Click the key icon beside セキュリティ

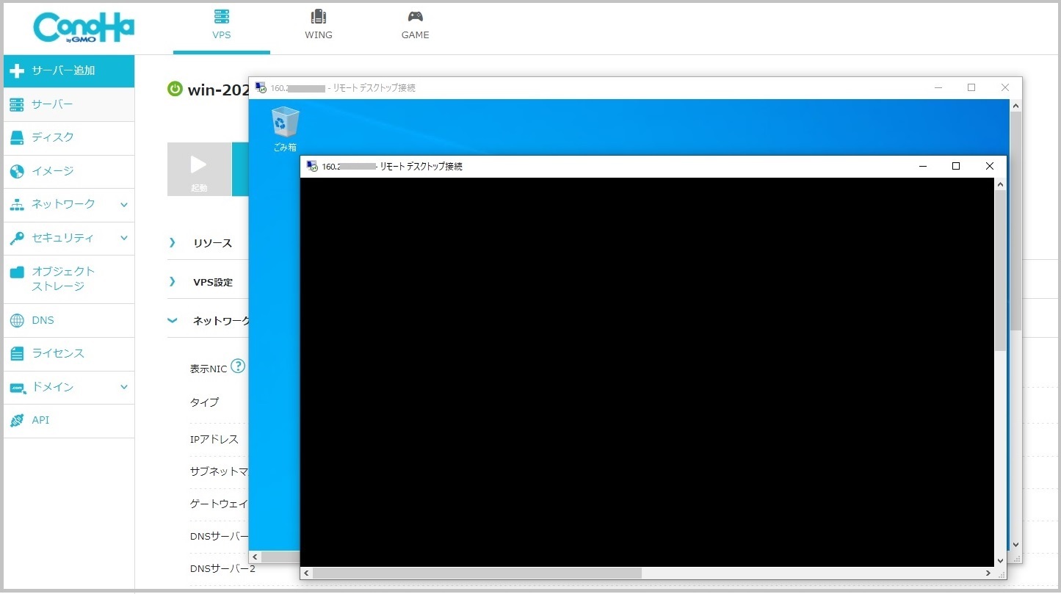17,239
